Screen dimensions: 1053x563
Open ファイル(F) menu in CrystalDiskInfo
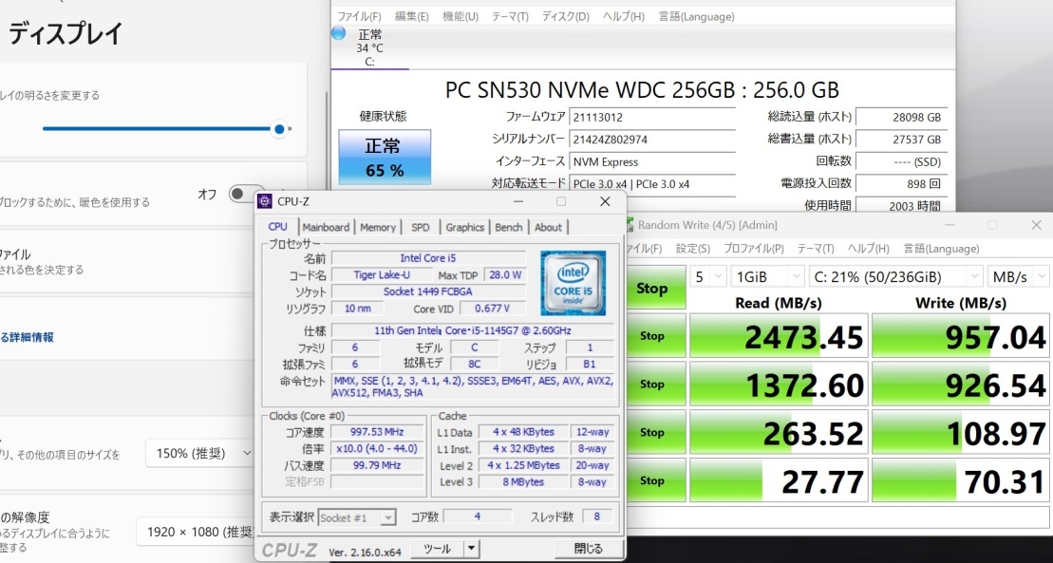point(359,16)
